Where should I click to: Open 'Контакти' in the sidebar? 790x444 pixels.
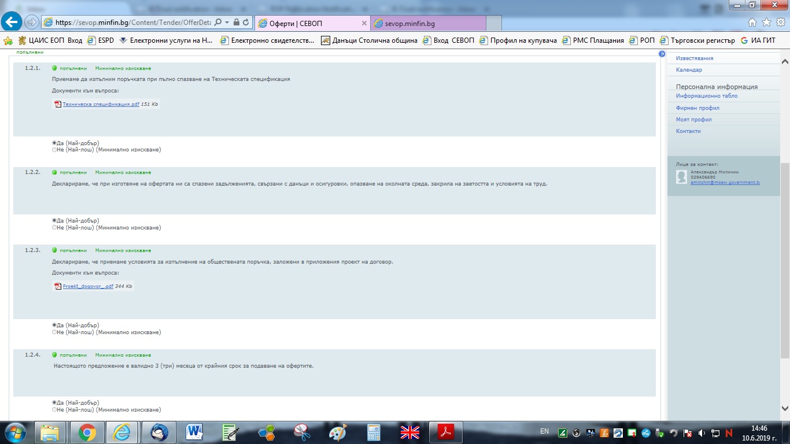tap(688, 131)
